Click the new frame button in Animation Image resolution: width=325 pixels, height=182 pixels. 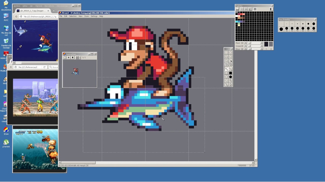[x=65, y=58]
